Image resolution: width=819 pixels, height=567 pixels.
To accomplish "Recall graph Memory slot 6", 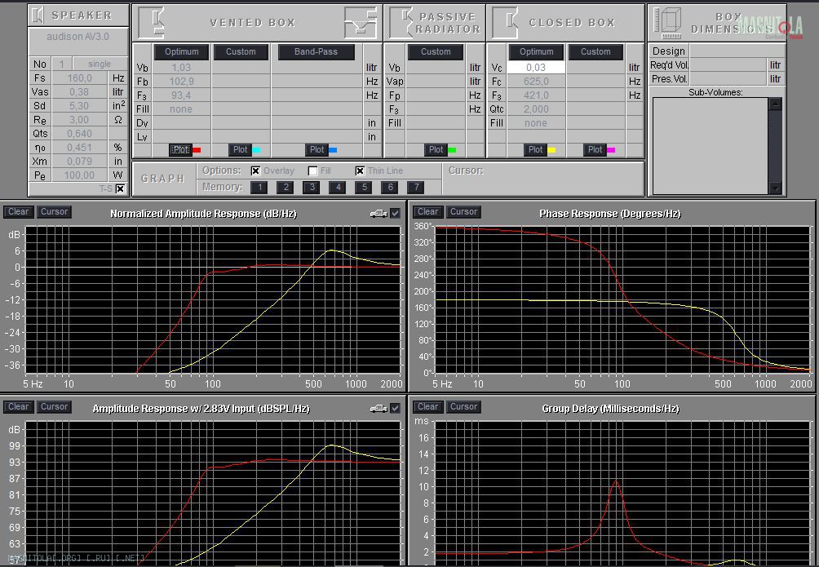I will [x=390, y=187].
